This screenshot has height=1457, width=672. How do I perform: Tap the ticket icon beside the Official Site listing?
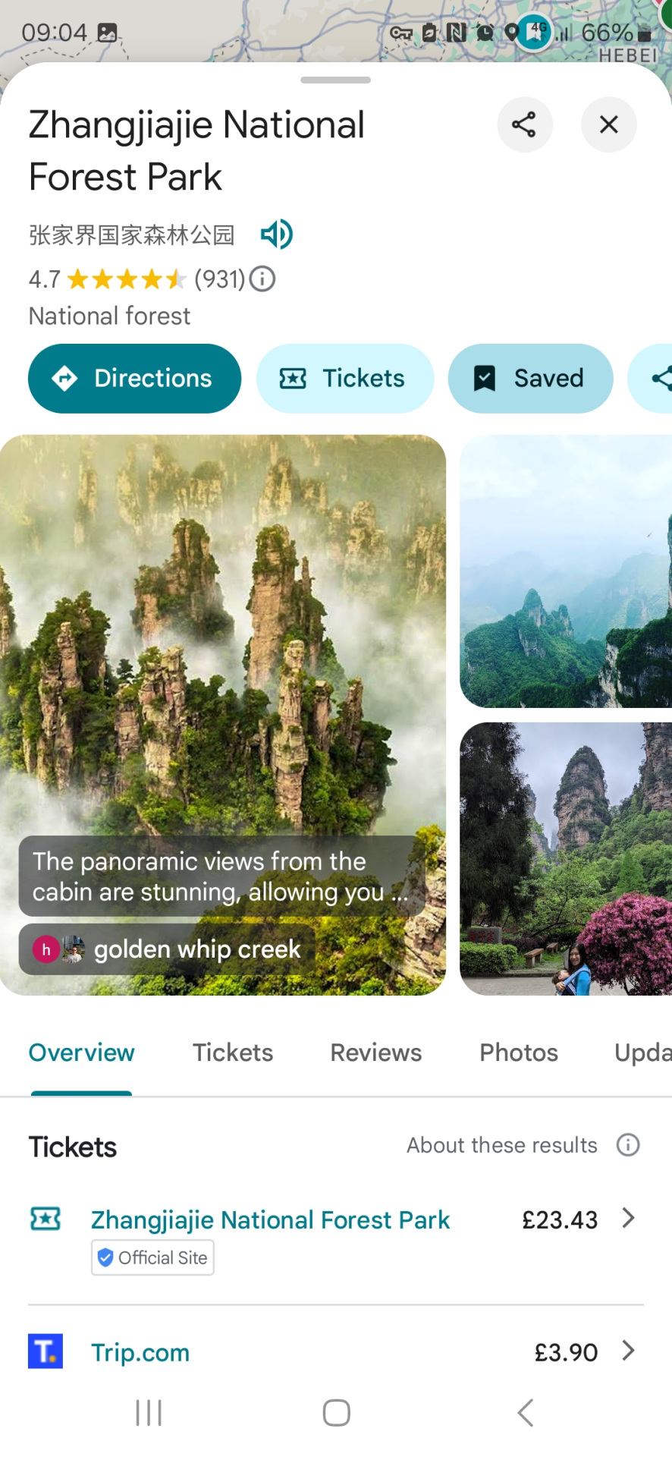pos(46,1219)
